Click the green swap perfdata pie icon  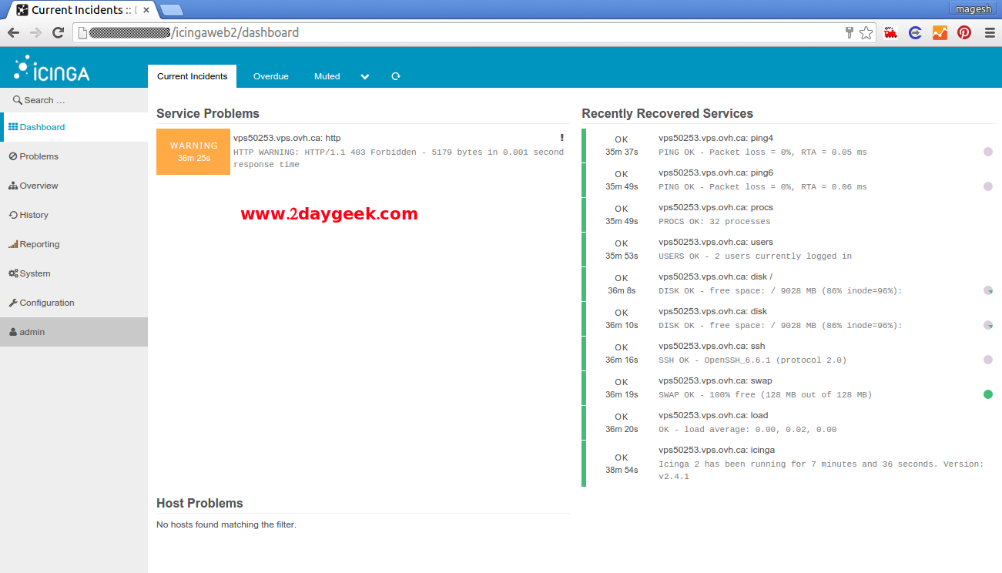tap(988, 394)
